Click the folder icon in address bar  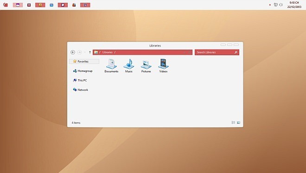pos(96,52)
